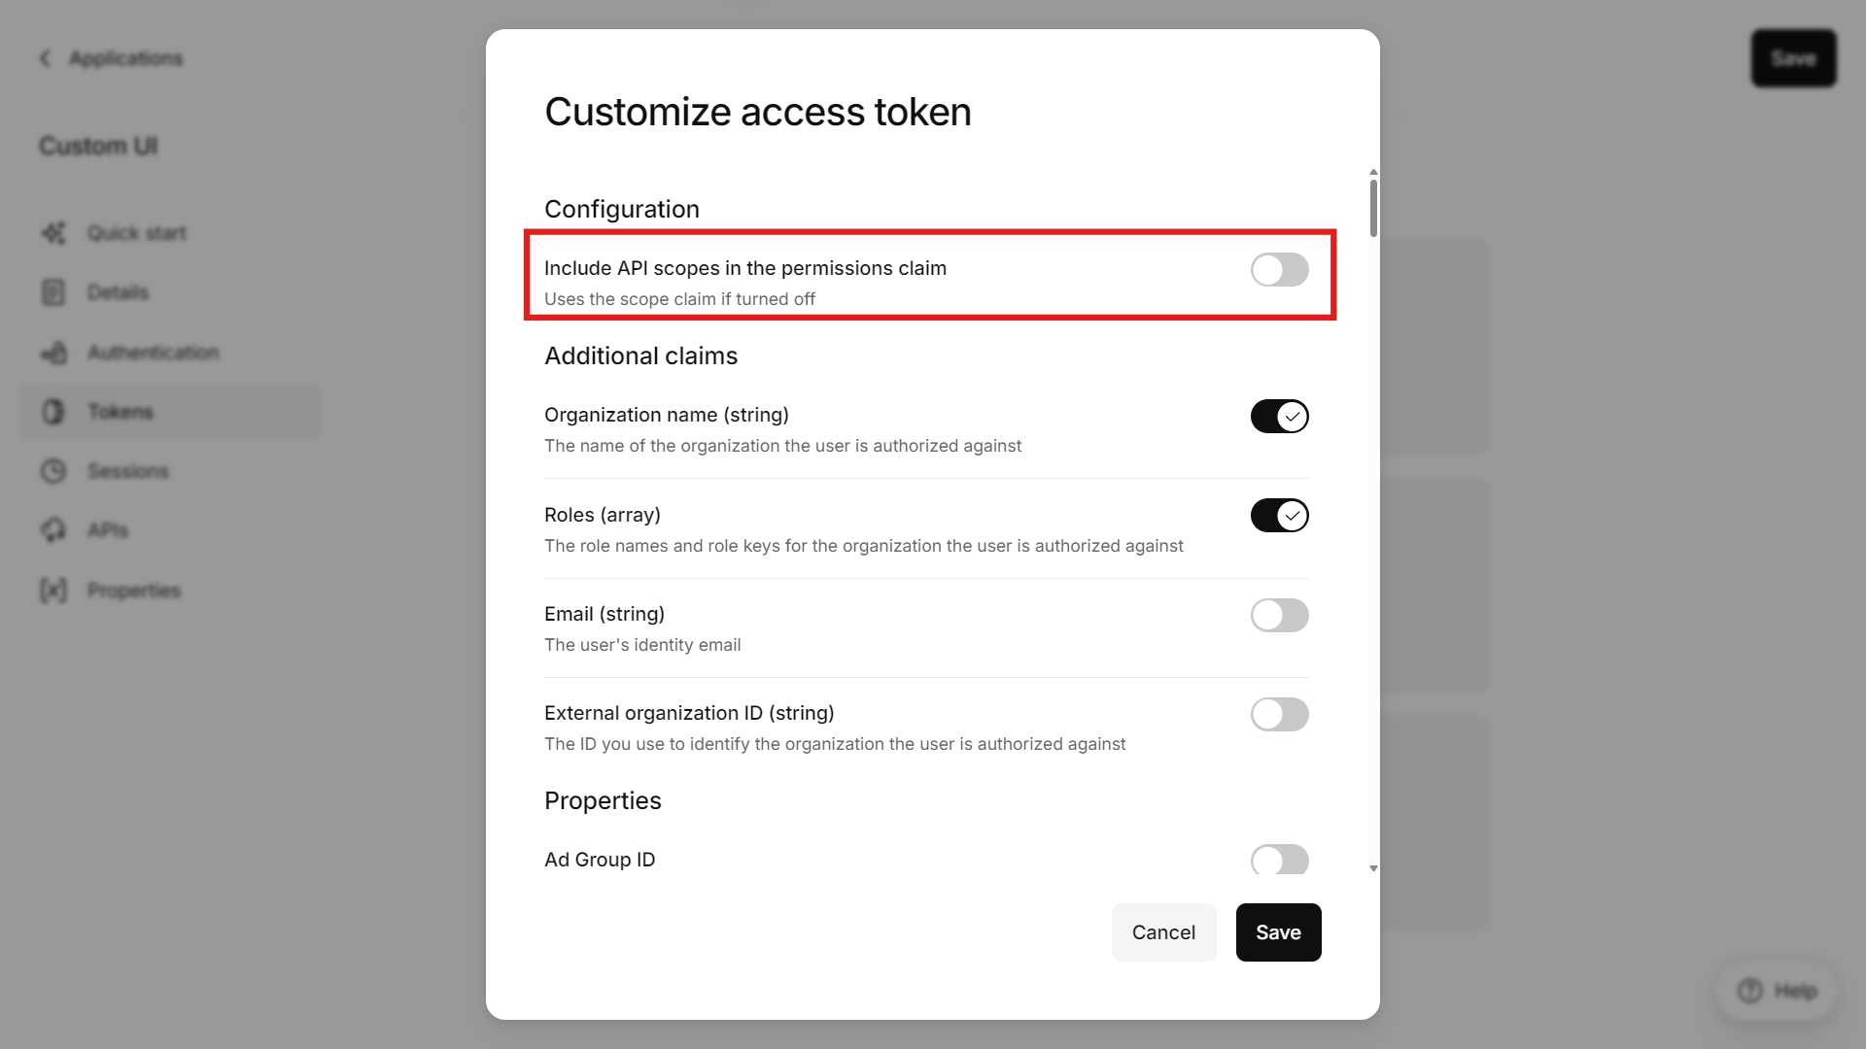Switch on the Ad Group ID property
1866x1049 pixels.
[1279, 860]
